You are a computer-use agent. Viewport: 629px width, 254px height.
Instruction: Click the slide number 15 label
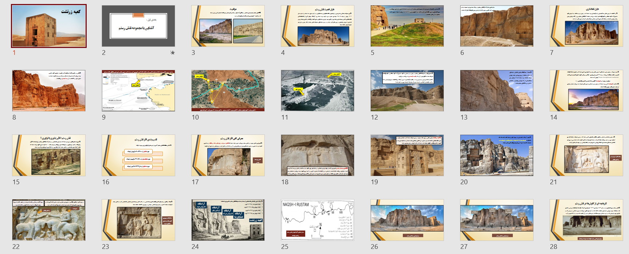coord(16,182)
